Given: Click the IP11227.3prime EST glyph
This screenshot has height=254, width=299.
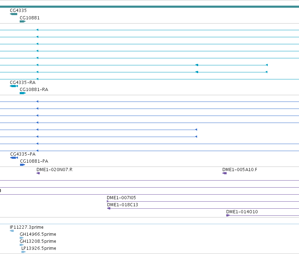Looking at the screenshot, I should click(x=12, y=231).
